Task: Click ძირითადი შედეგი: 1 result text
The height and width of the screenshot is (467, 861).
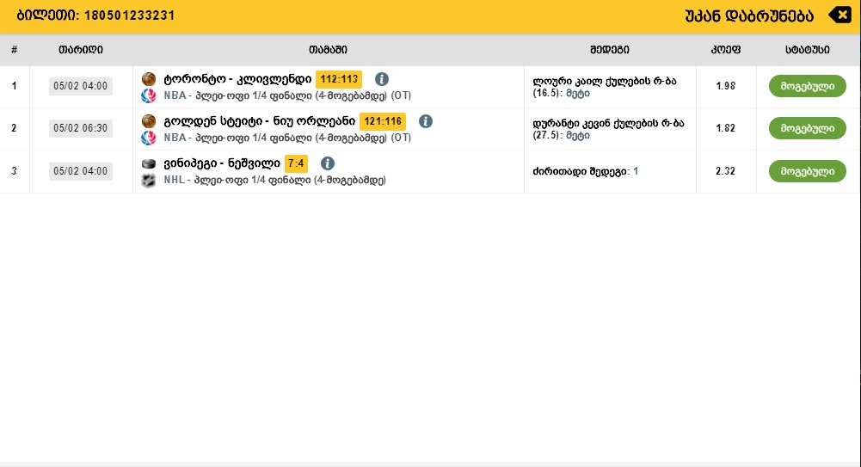Action: pos(586,171)
